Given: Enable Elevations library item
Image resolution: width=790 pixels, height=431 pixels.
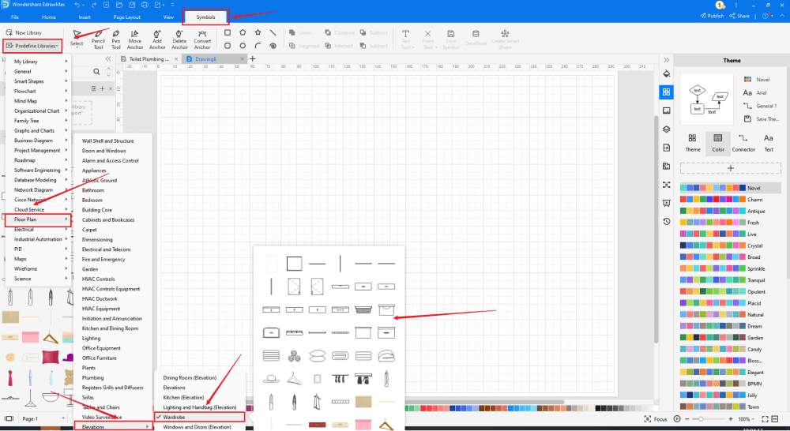Looking at the screenshot, I should coord(174,388).
